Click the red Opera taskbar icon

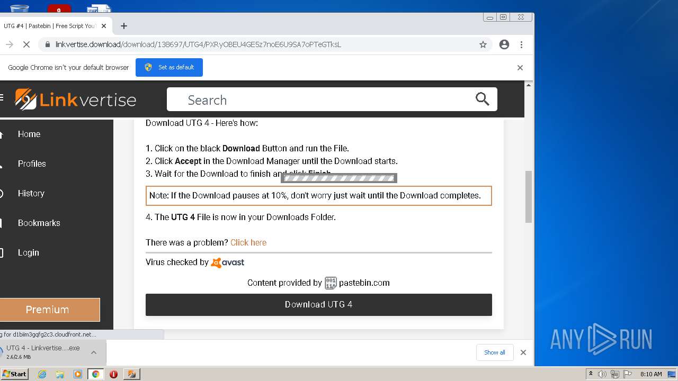pos(113,374)
